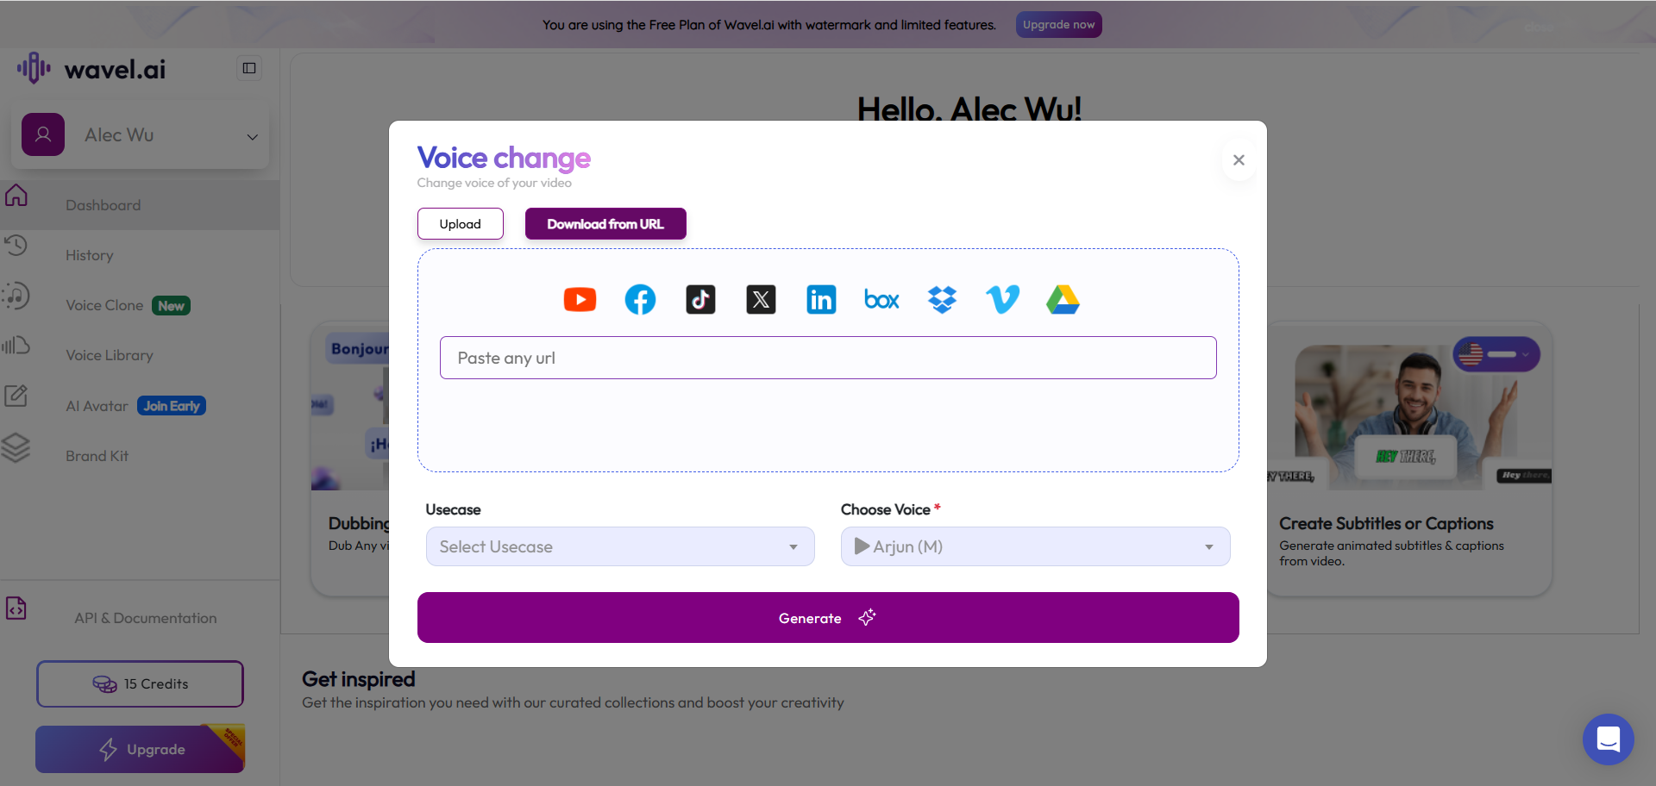
Task: Click the AI Avatar edit icon
Action: coord(16,396)
